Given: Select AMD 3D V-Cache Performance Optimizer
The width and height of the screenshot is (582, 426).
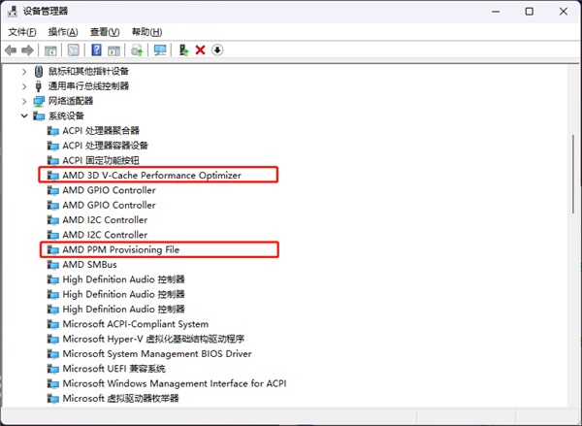Looking at the screenshot, I should 145,176.
